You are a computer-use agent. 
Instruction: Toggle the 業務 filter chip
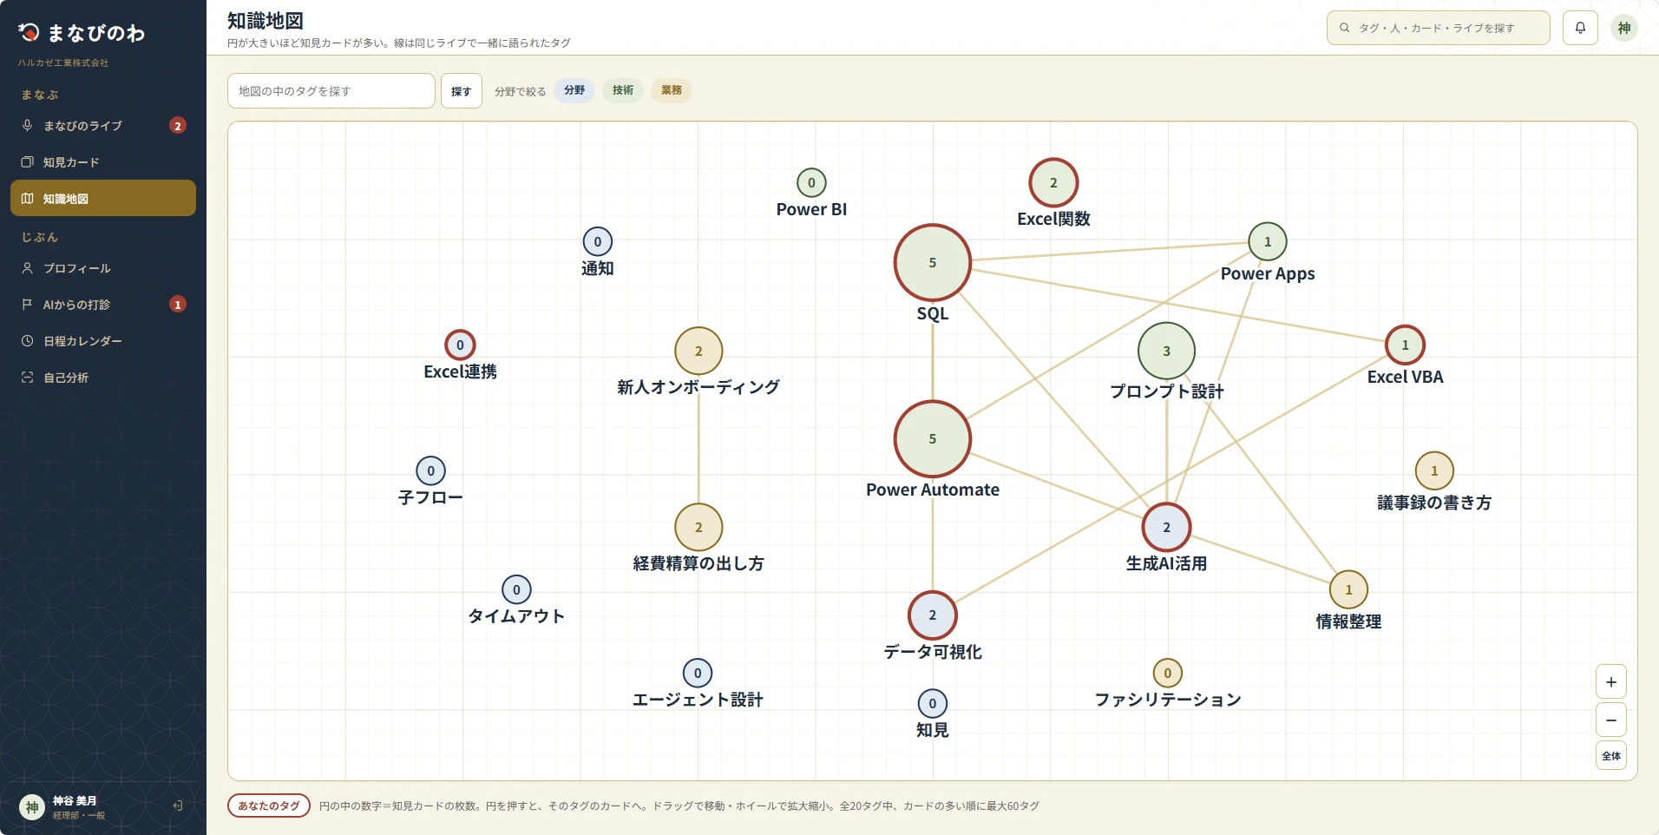tap(672, 90)
